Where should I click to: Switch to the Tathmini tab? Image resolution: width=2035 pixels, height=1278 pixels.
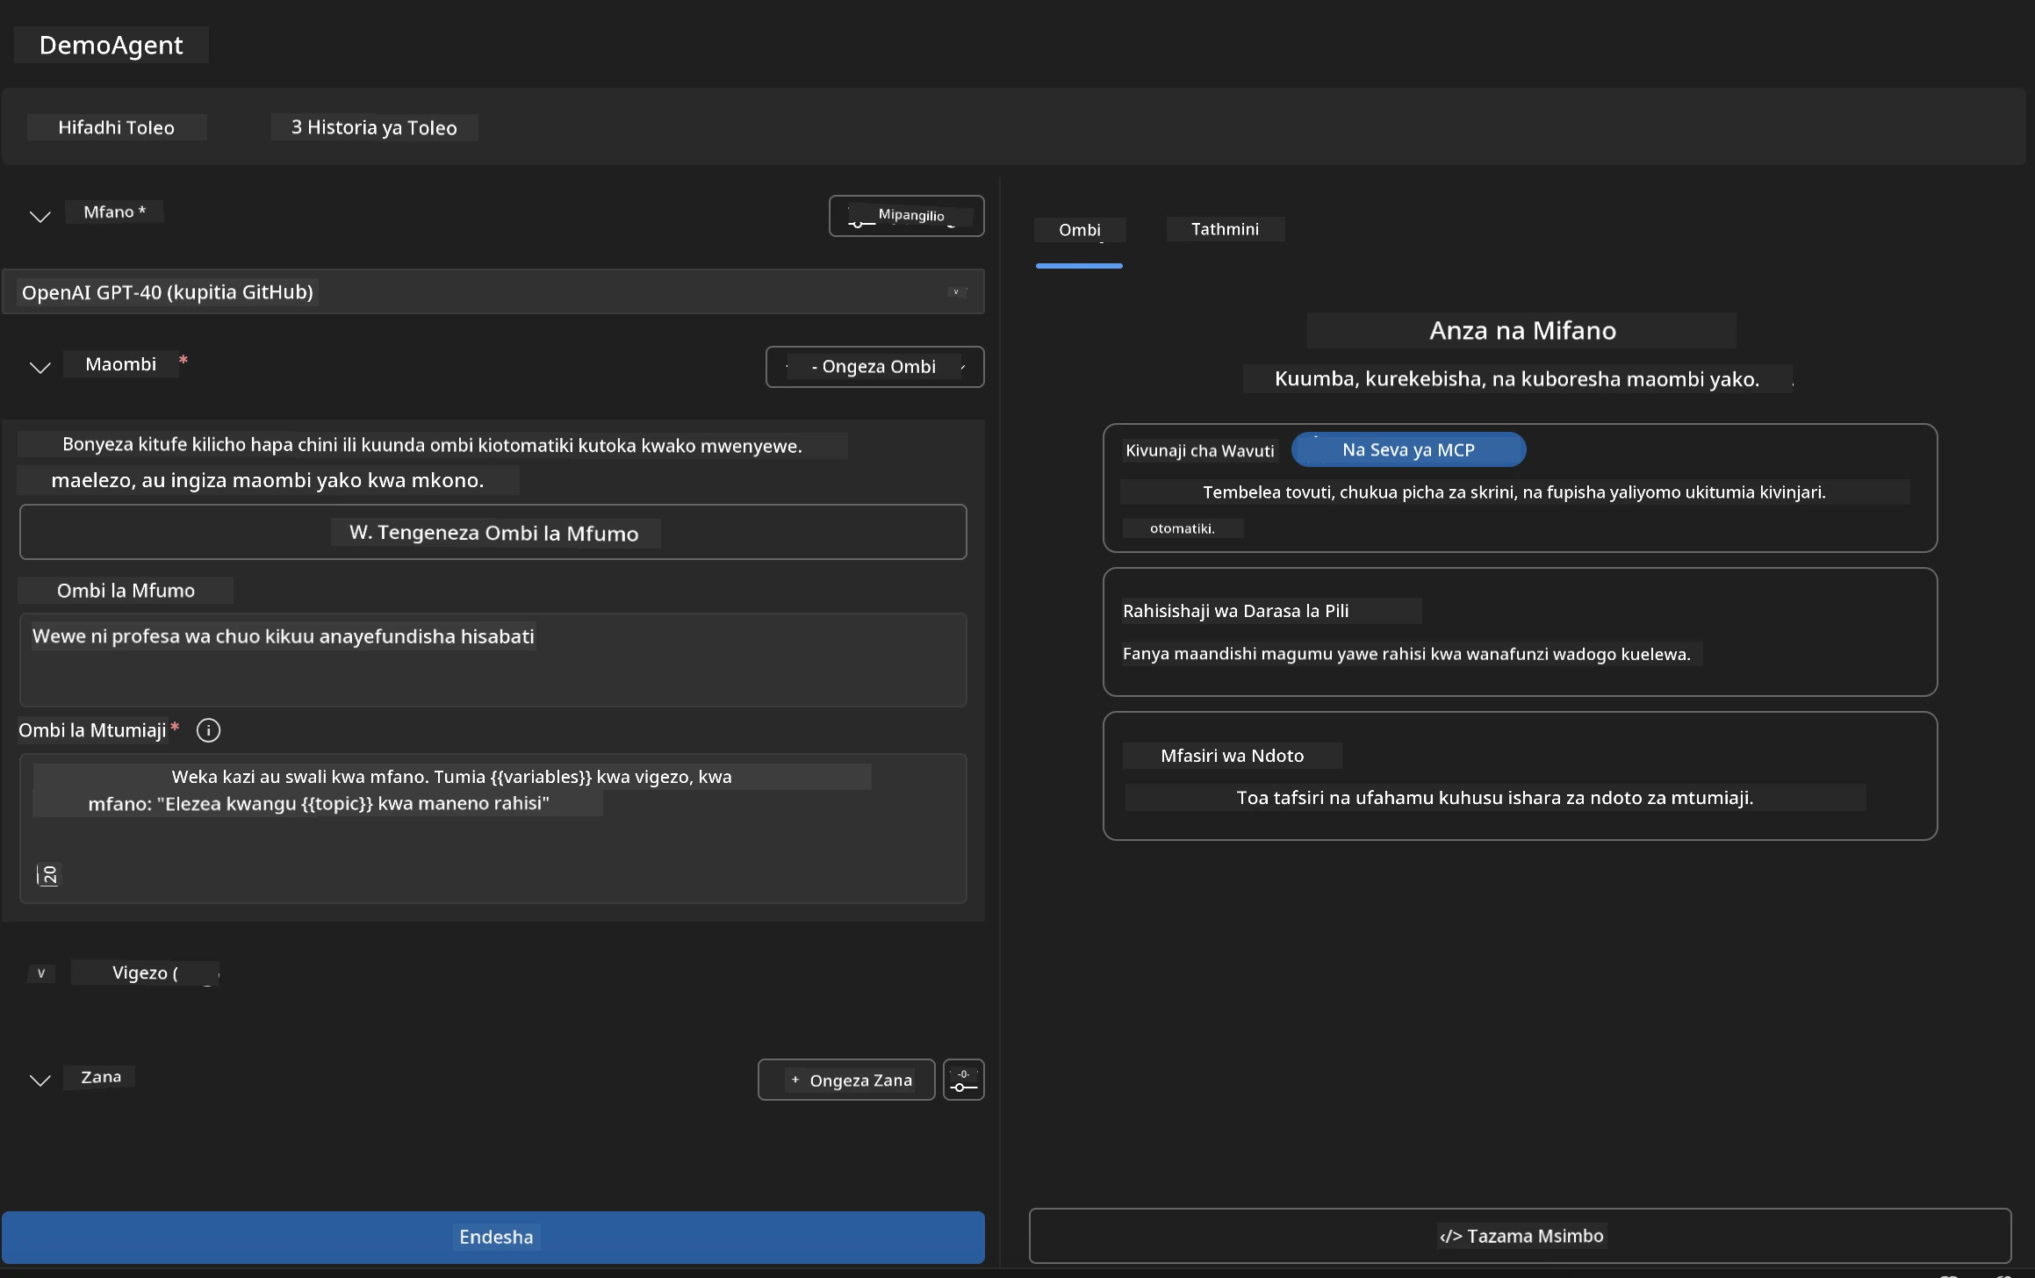[x=1225, y=229]
